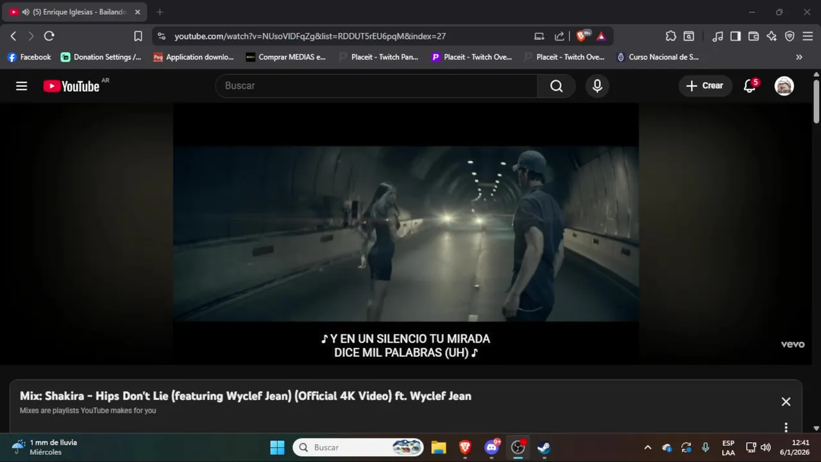The width and height of the screenshot is (821, 462).
Task: Click the taskbar Buscar search box
Action: (x=359, y=447)
